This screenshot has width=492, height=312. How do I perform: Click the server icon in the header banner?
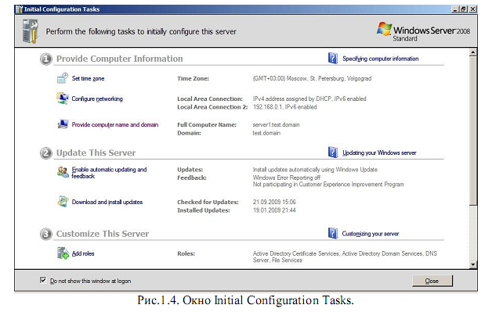coord(31,31)
